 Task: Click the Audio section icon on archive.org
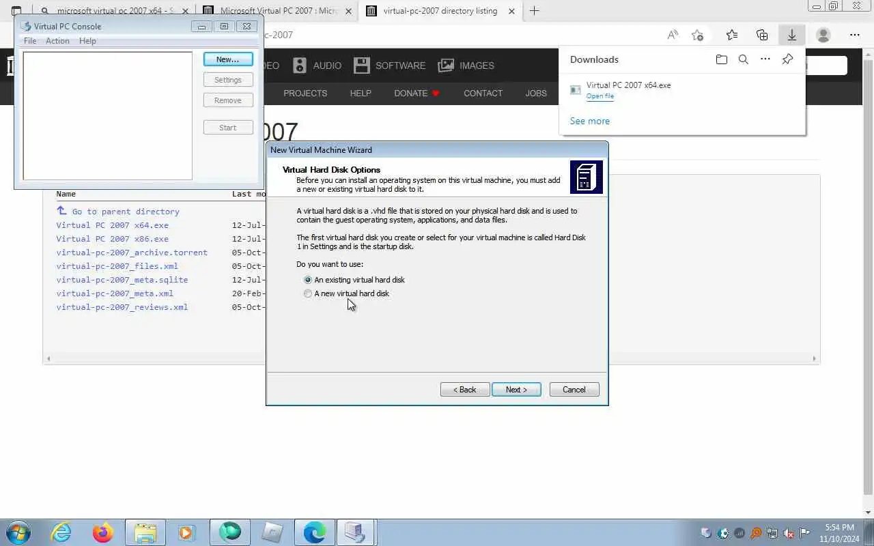tap(300, 66)
